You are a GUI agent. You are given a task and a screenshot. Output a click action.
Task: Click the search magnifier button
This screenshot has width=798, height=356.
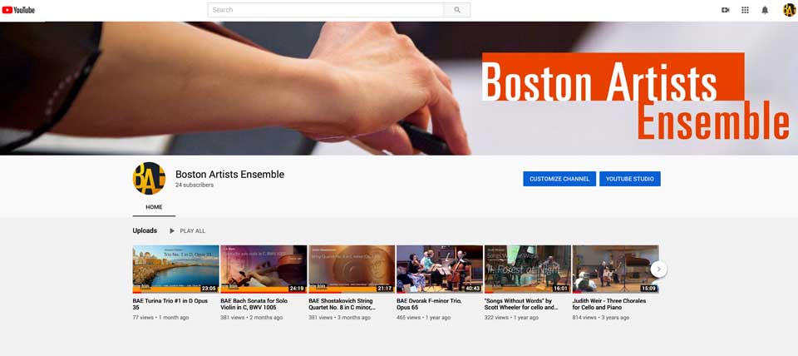456,10
